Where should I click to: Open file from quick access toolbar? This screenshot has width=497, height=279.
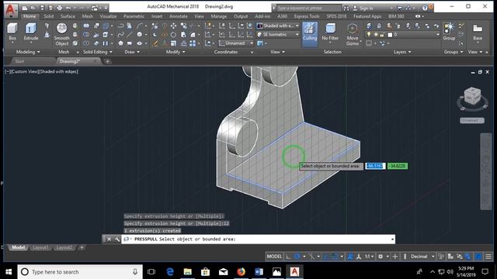tap(33, 8)
